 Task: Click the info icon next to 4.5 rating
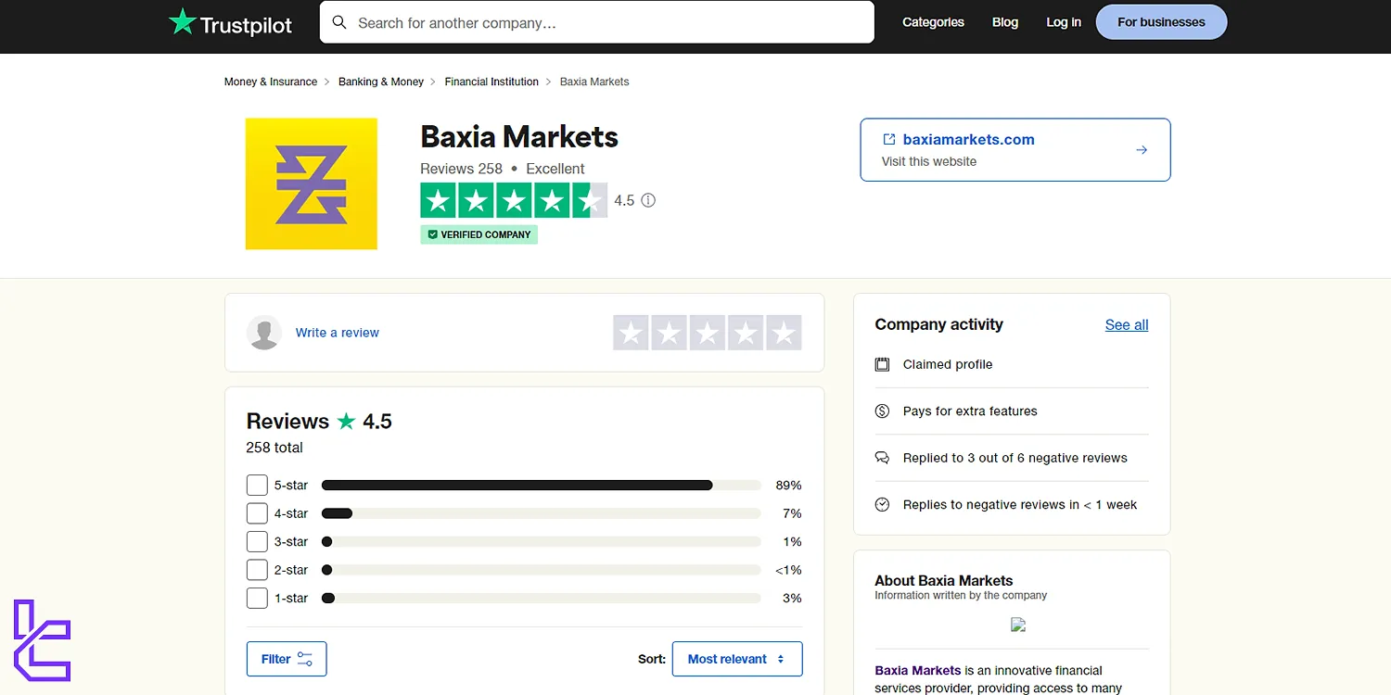point(648,200)
